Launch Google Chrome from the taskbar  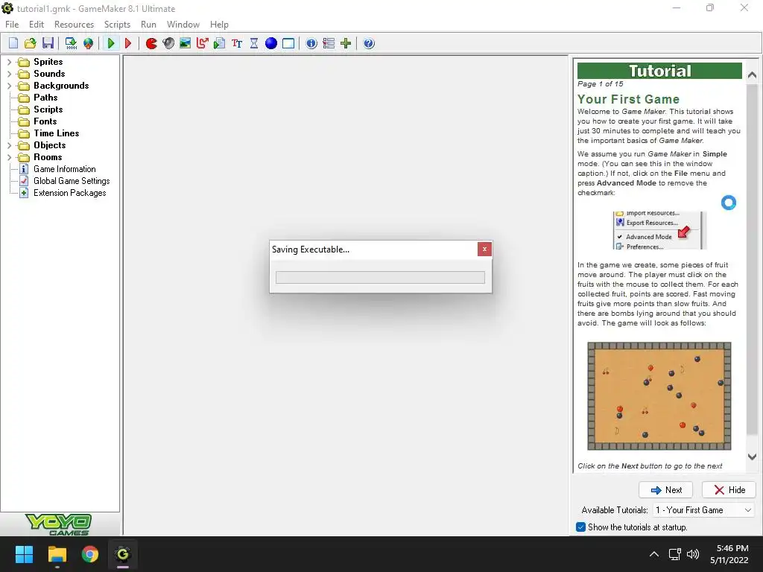(90, 554)
